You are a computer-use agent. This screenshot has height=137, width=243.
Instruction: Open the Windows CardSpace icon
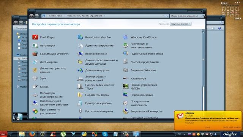(126, 37)
